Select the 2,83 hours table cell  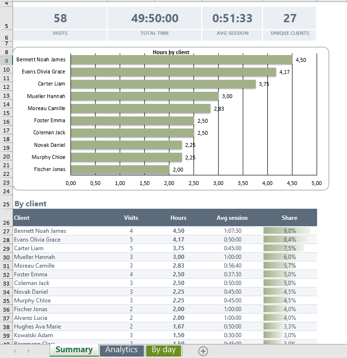pos(179,266)
